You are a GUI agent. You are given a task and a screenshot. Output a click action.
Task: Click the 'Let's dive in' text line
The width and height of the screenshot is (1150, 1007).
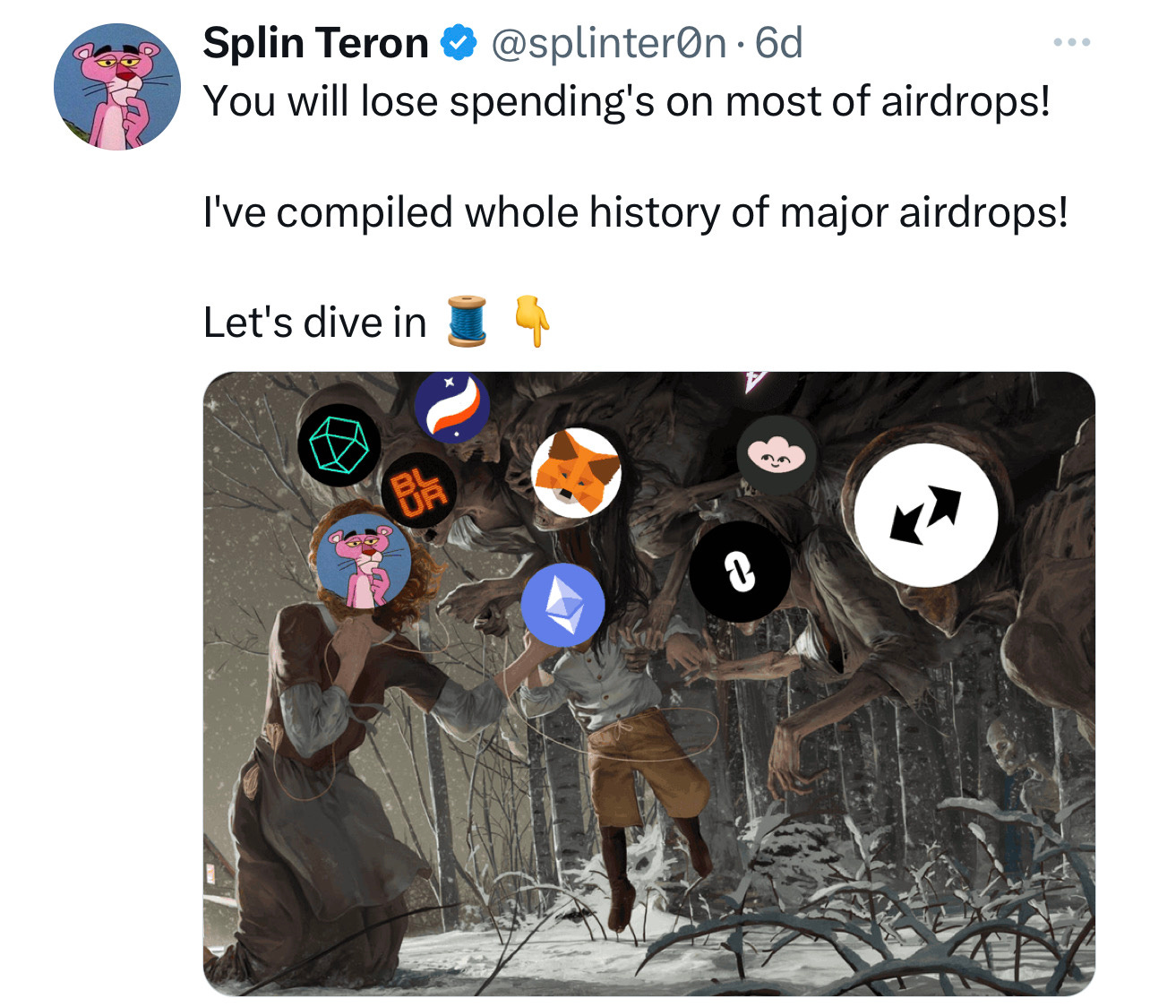(315, 323)
